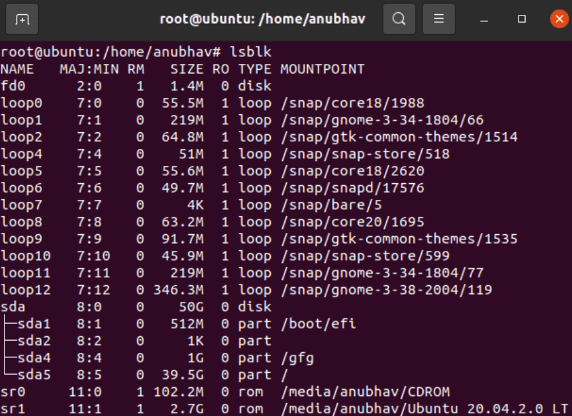Screen dimensions: 572x416
Task: Click the terminal title bar
Action: coord(258,19)
